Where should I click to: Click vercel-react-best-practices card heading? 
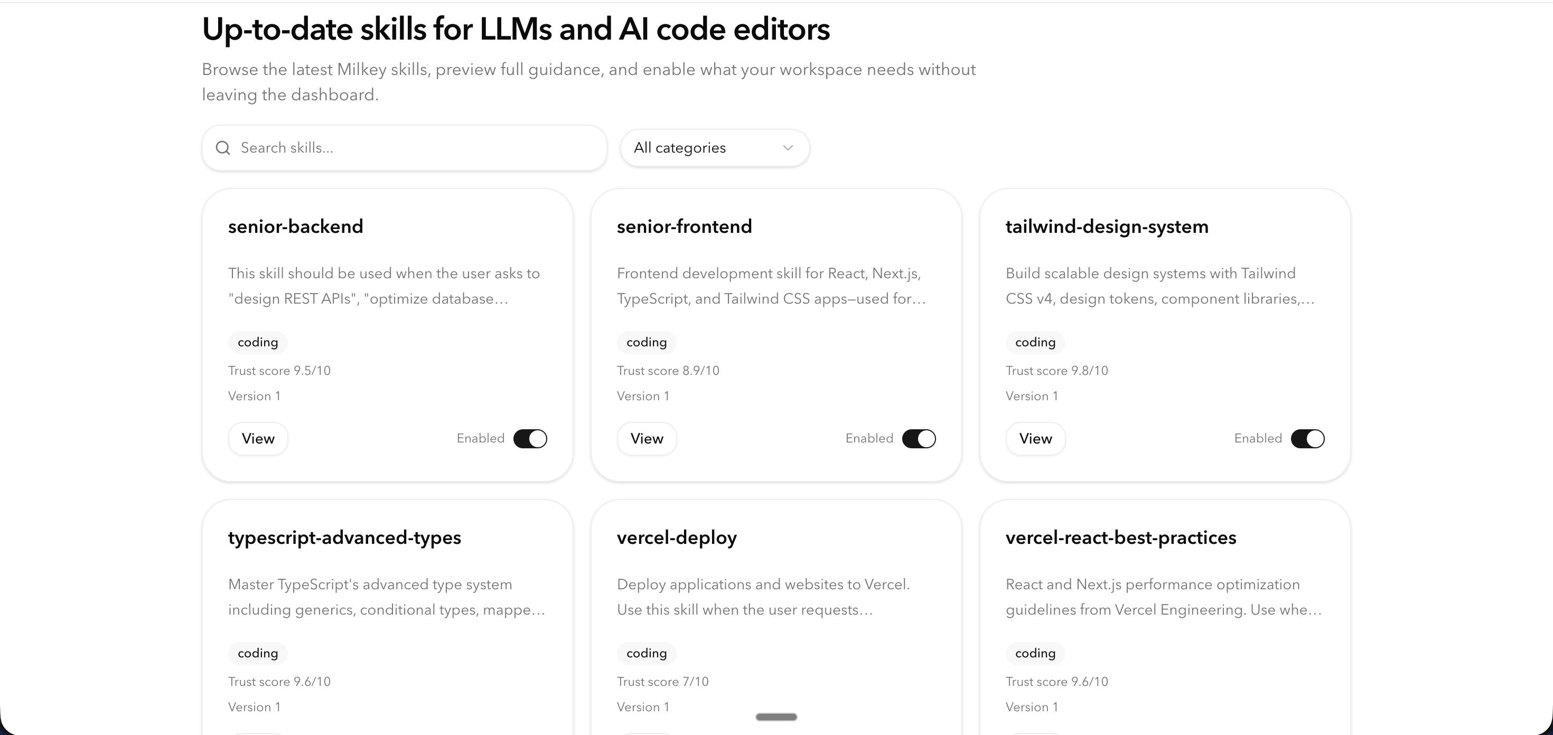pyautogui.click(x=1120, y=538)
